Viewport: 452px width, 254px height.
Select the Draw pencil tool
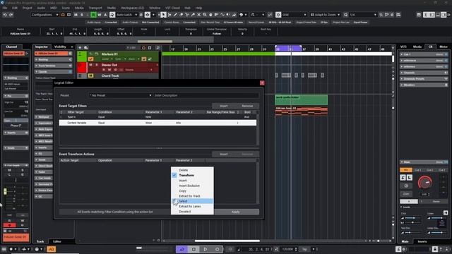(175, 15)
